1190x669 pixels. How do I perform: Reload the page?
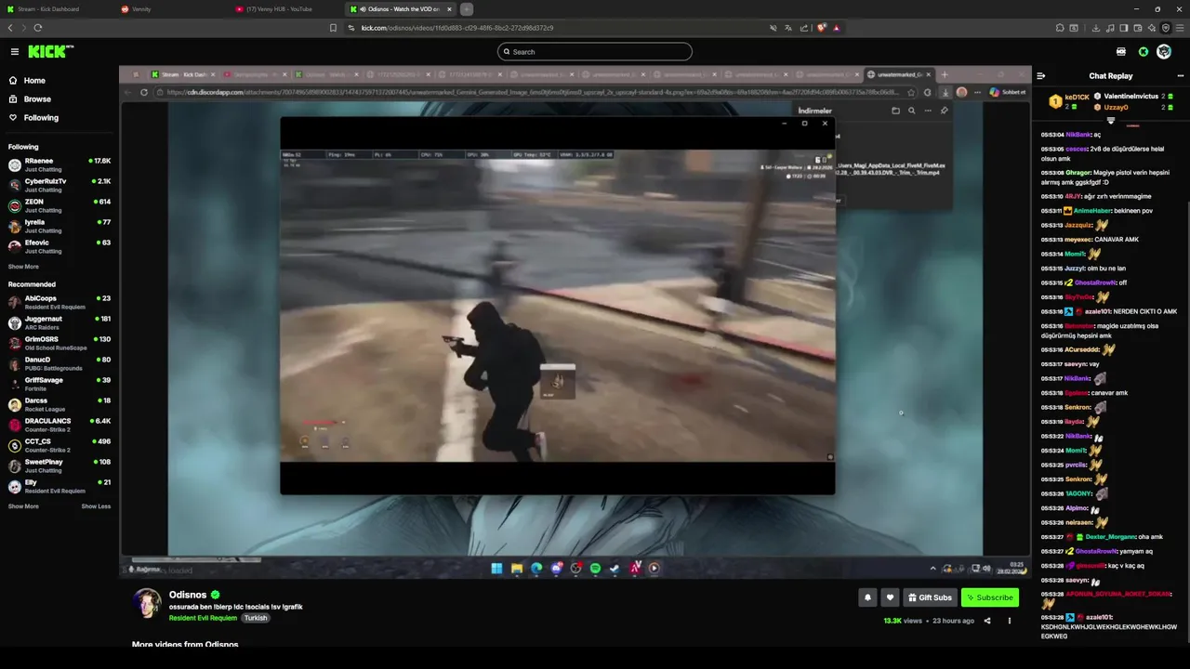click(37, 28)
